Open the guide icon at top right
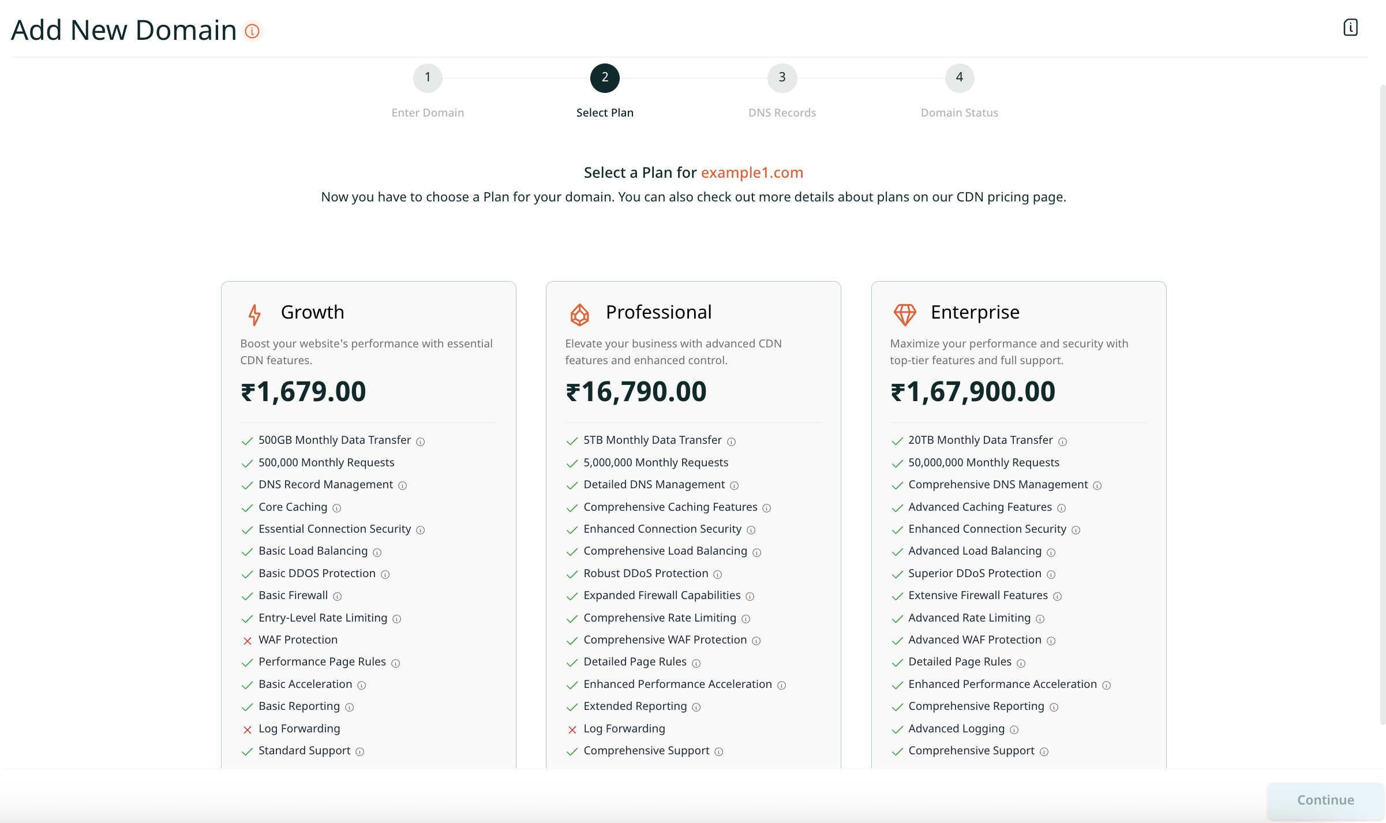The image size is (1386, 823). (x=1350, y=27)
